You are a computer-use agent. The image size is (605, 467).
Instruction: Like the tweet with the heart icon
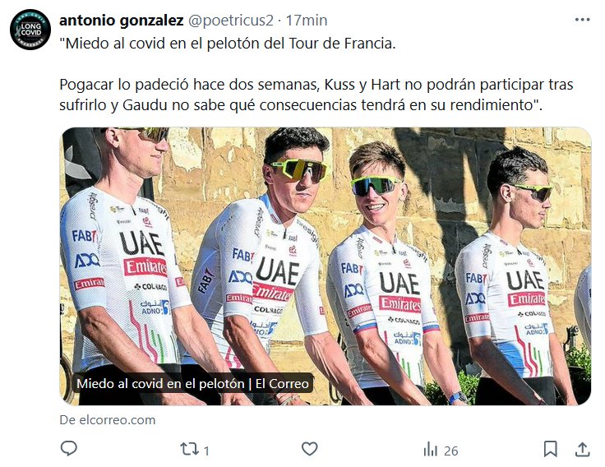pyautogui.click(x=309, y=449)
